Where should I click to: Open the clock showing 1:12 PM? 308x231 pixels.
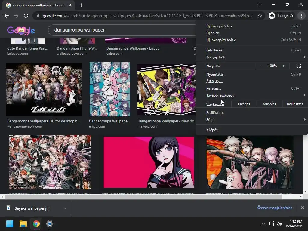click(x=294, y=224)
